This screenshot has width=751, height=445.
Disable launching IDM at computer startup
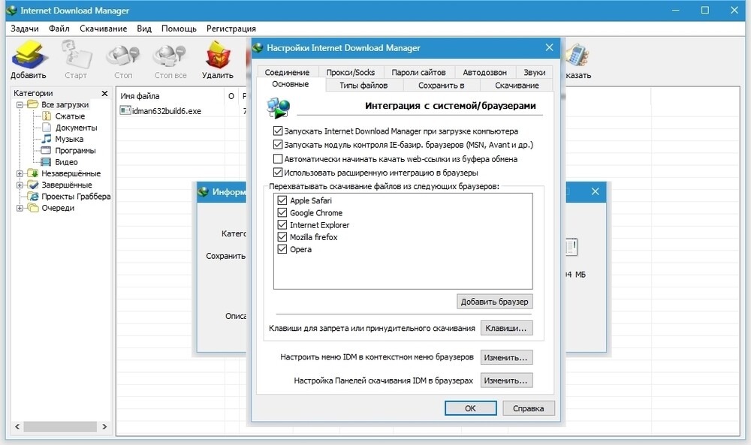tap(279, 131)
